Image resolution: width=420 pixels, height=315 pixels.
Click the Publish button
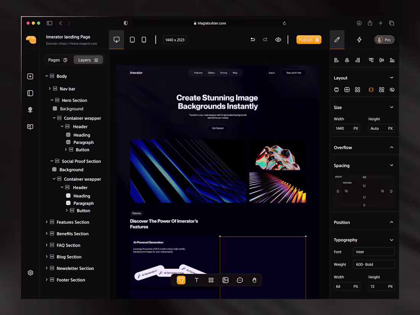309,39
